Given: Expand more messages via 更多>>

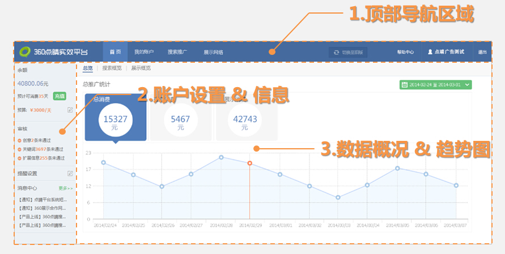Looking at the screenshot, I should 65,188.
